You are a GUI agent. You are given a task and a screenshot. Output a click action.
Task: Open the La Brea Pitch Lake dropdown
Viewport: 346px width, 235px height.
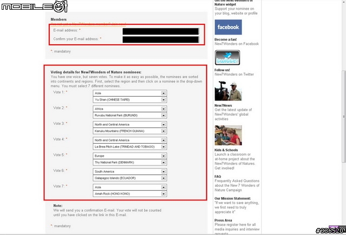[x=130, y=146]
